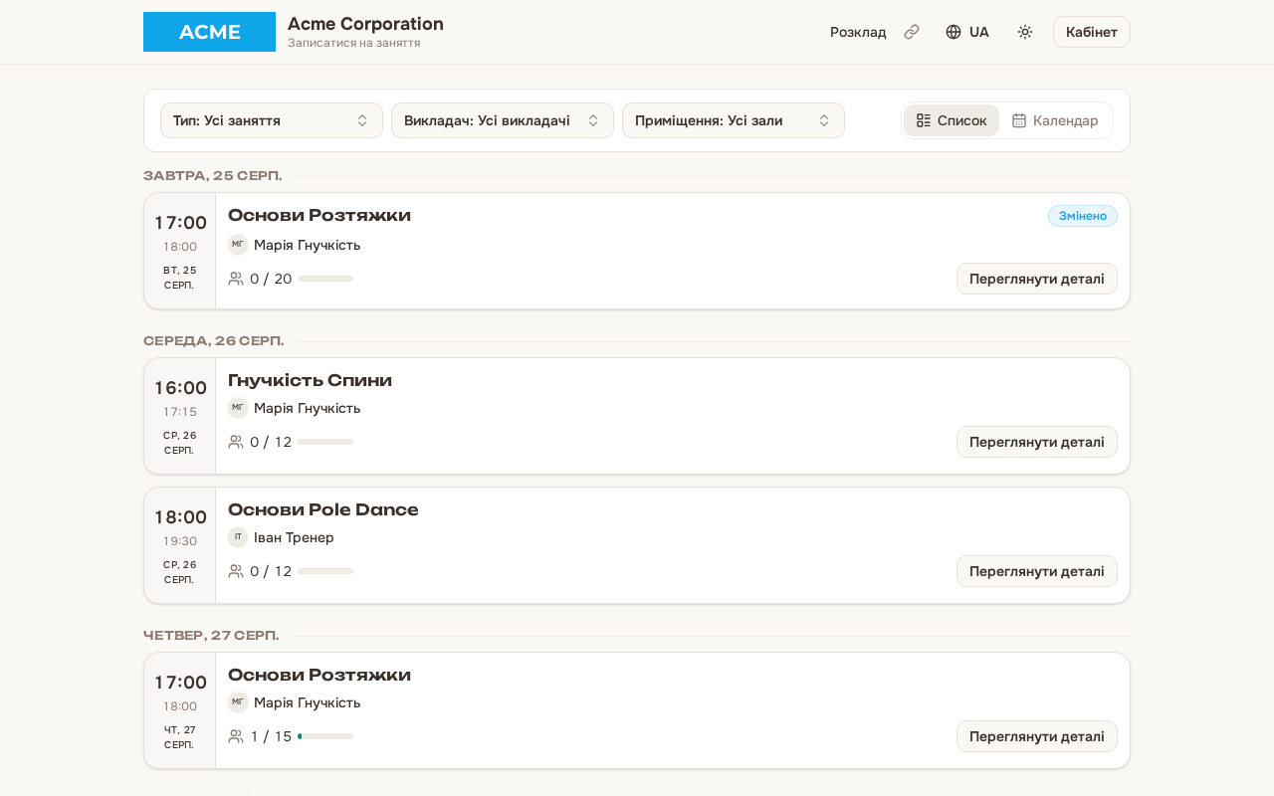
Task: Switch to Календар view
Action: click(1055, 120)
